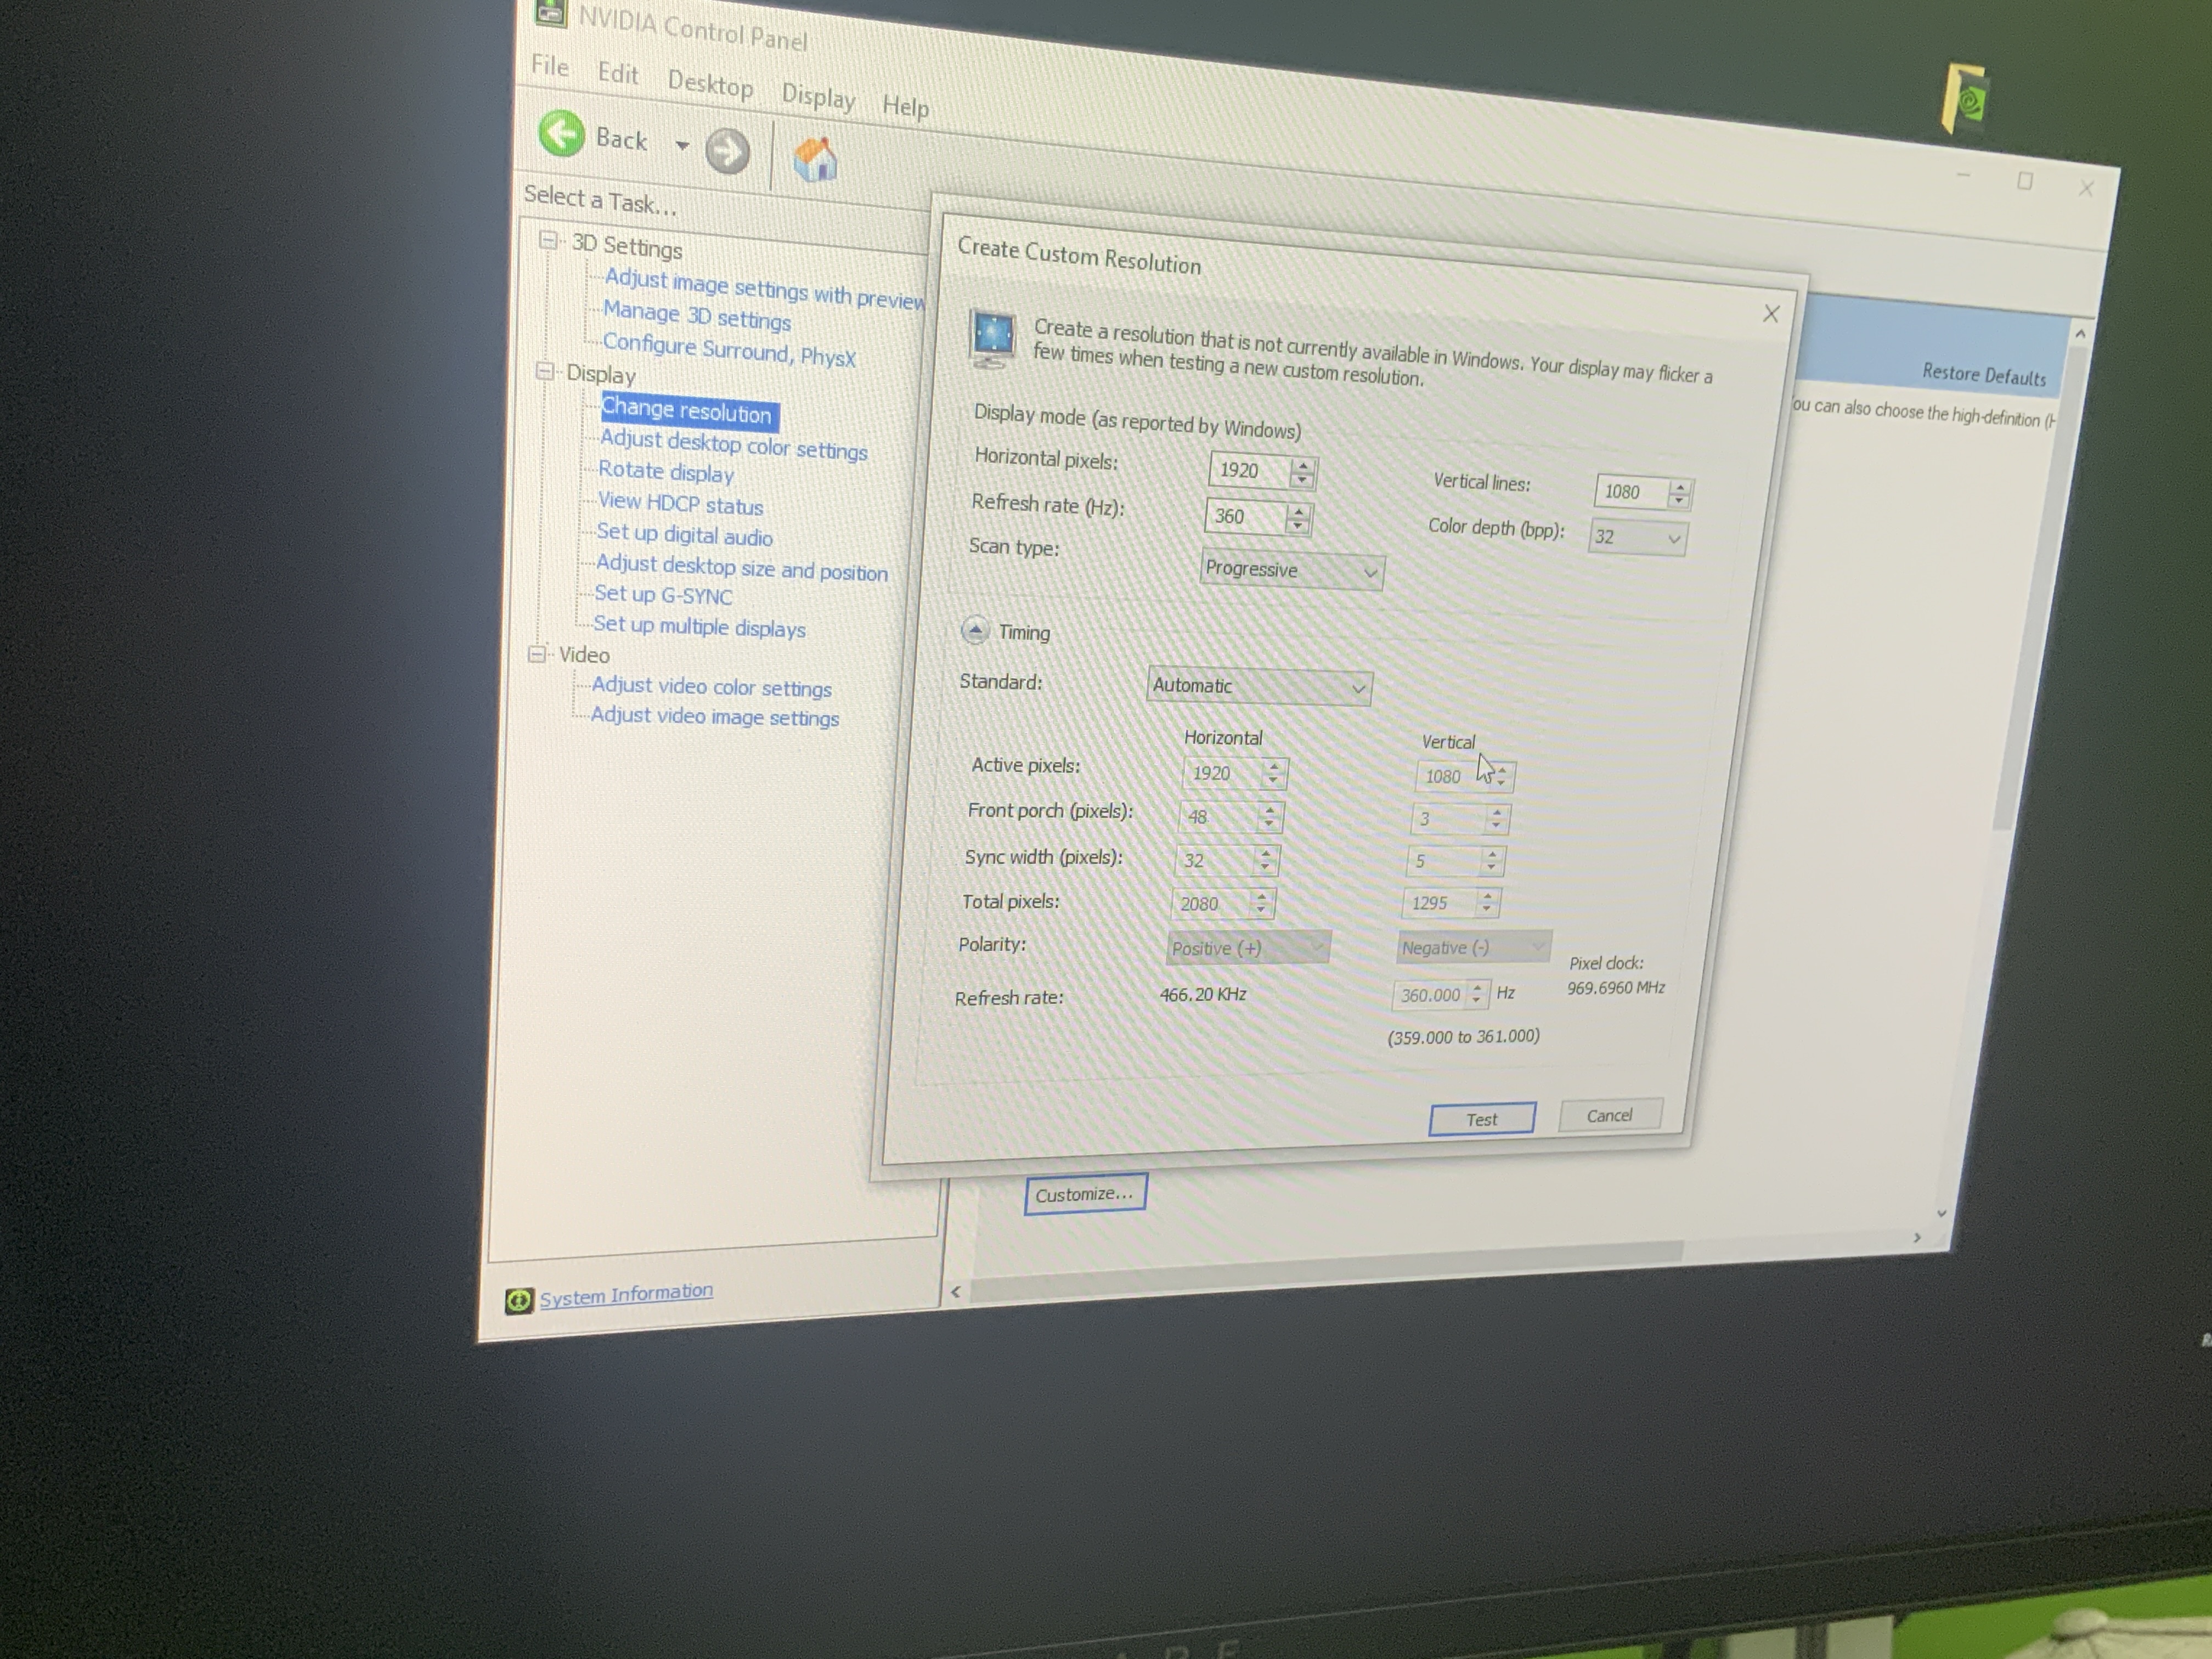This screenshot has height=1659, width=2212.
Task: Close the Create Custom Resolution dialog
Action: click(1770, 314)
